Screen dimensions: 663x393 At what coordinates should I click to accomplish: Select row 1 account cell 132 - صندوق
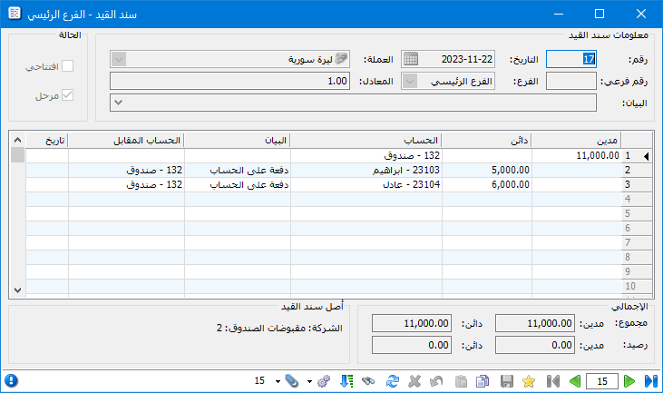pos(366,156)
